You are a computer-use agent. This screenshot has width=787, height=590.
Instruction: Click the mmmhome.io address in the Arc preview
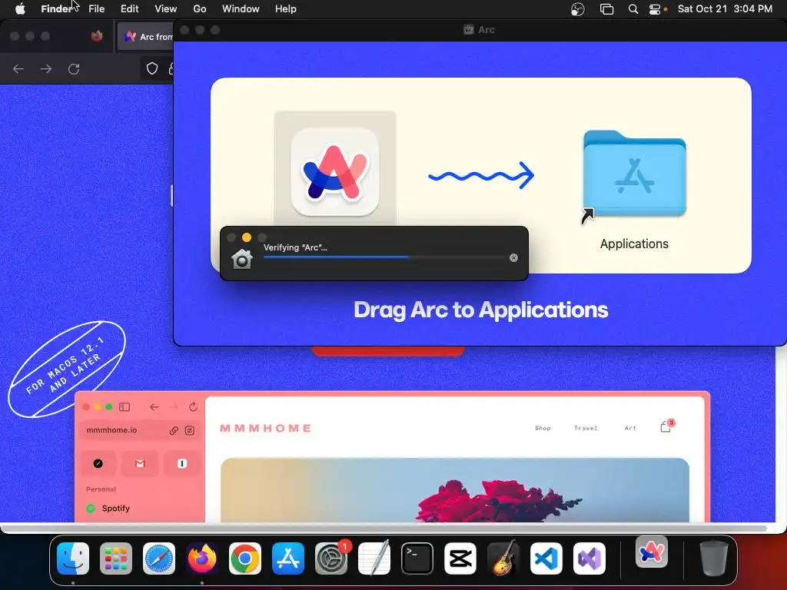click(111, 430)
